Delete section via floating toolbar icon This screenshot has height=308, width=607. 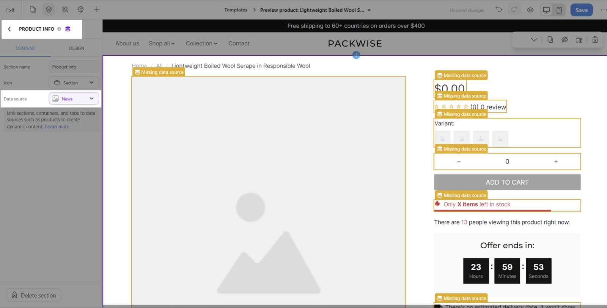(x=595, y=40)
